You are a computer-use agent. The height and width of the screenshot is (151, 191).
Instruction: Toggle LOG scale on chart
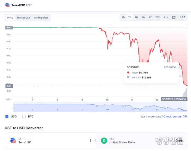point(183,17)
